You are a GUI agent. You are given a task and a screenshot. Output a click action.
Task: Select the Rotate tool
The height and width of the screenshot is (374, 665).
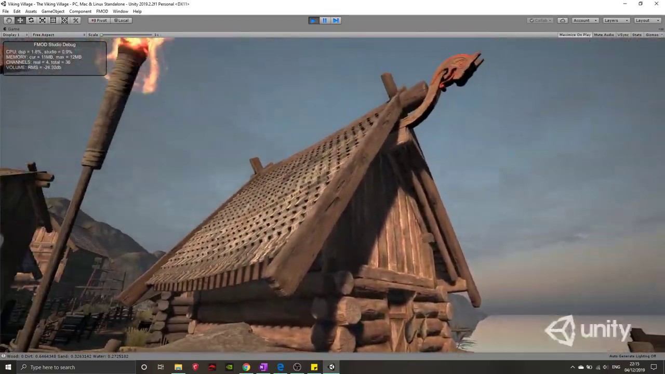31,20
